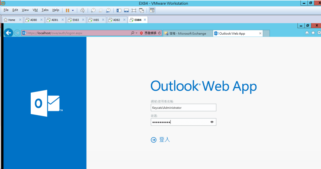
Task: Show password with the eye icon
Action: (x=212, y=122)
